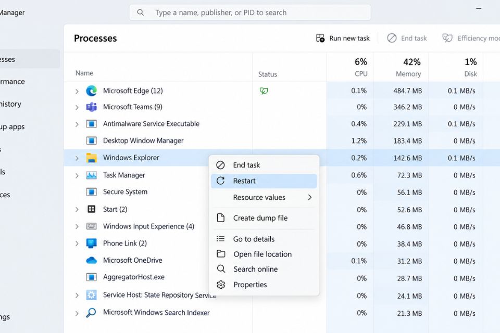Click the Search Indexer magnifier icon
This screenshot has width=500, height=333.
coord(91,313)
